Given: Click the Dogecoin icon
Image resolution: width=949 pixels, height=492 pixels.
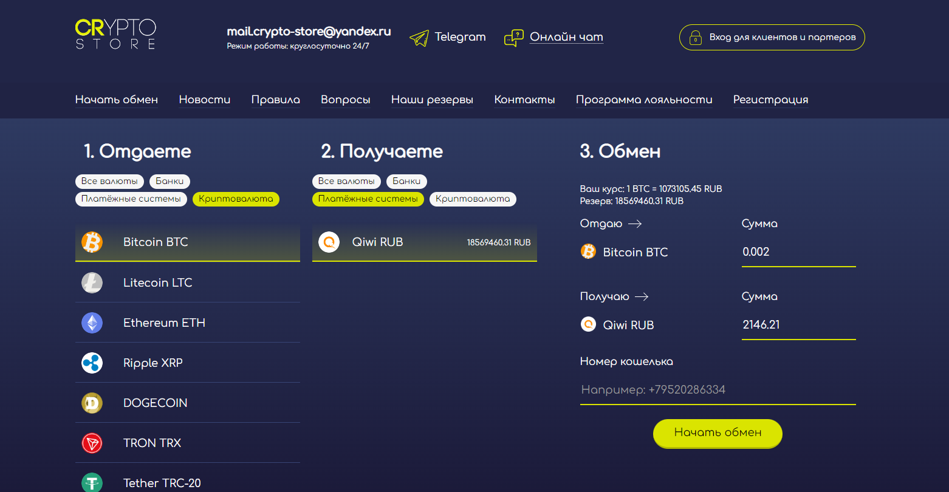Looking at the screenshot, I should (x=92, y=403).
